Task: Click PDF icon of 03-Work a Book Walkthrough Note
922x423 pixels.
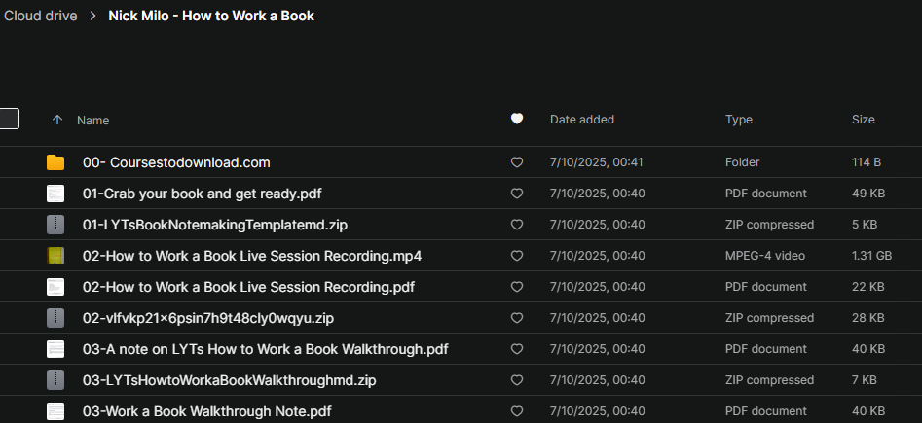Action: [55, 411]
